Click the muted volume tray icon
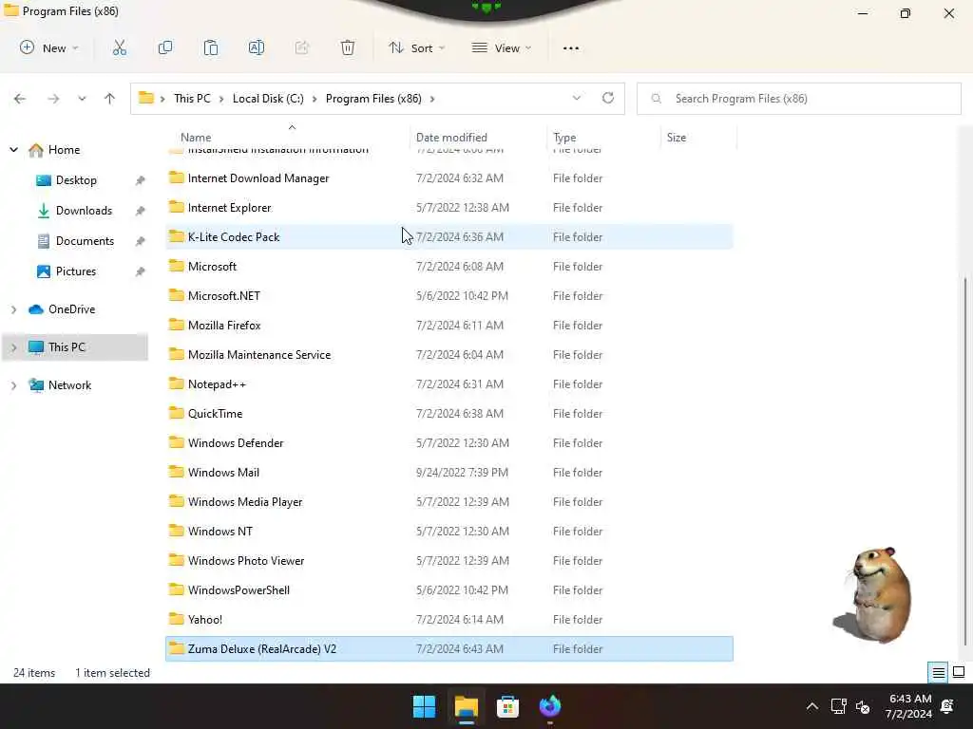 pos(863,706)
